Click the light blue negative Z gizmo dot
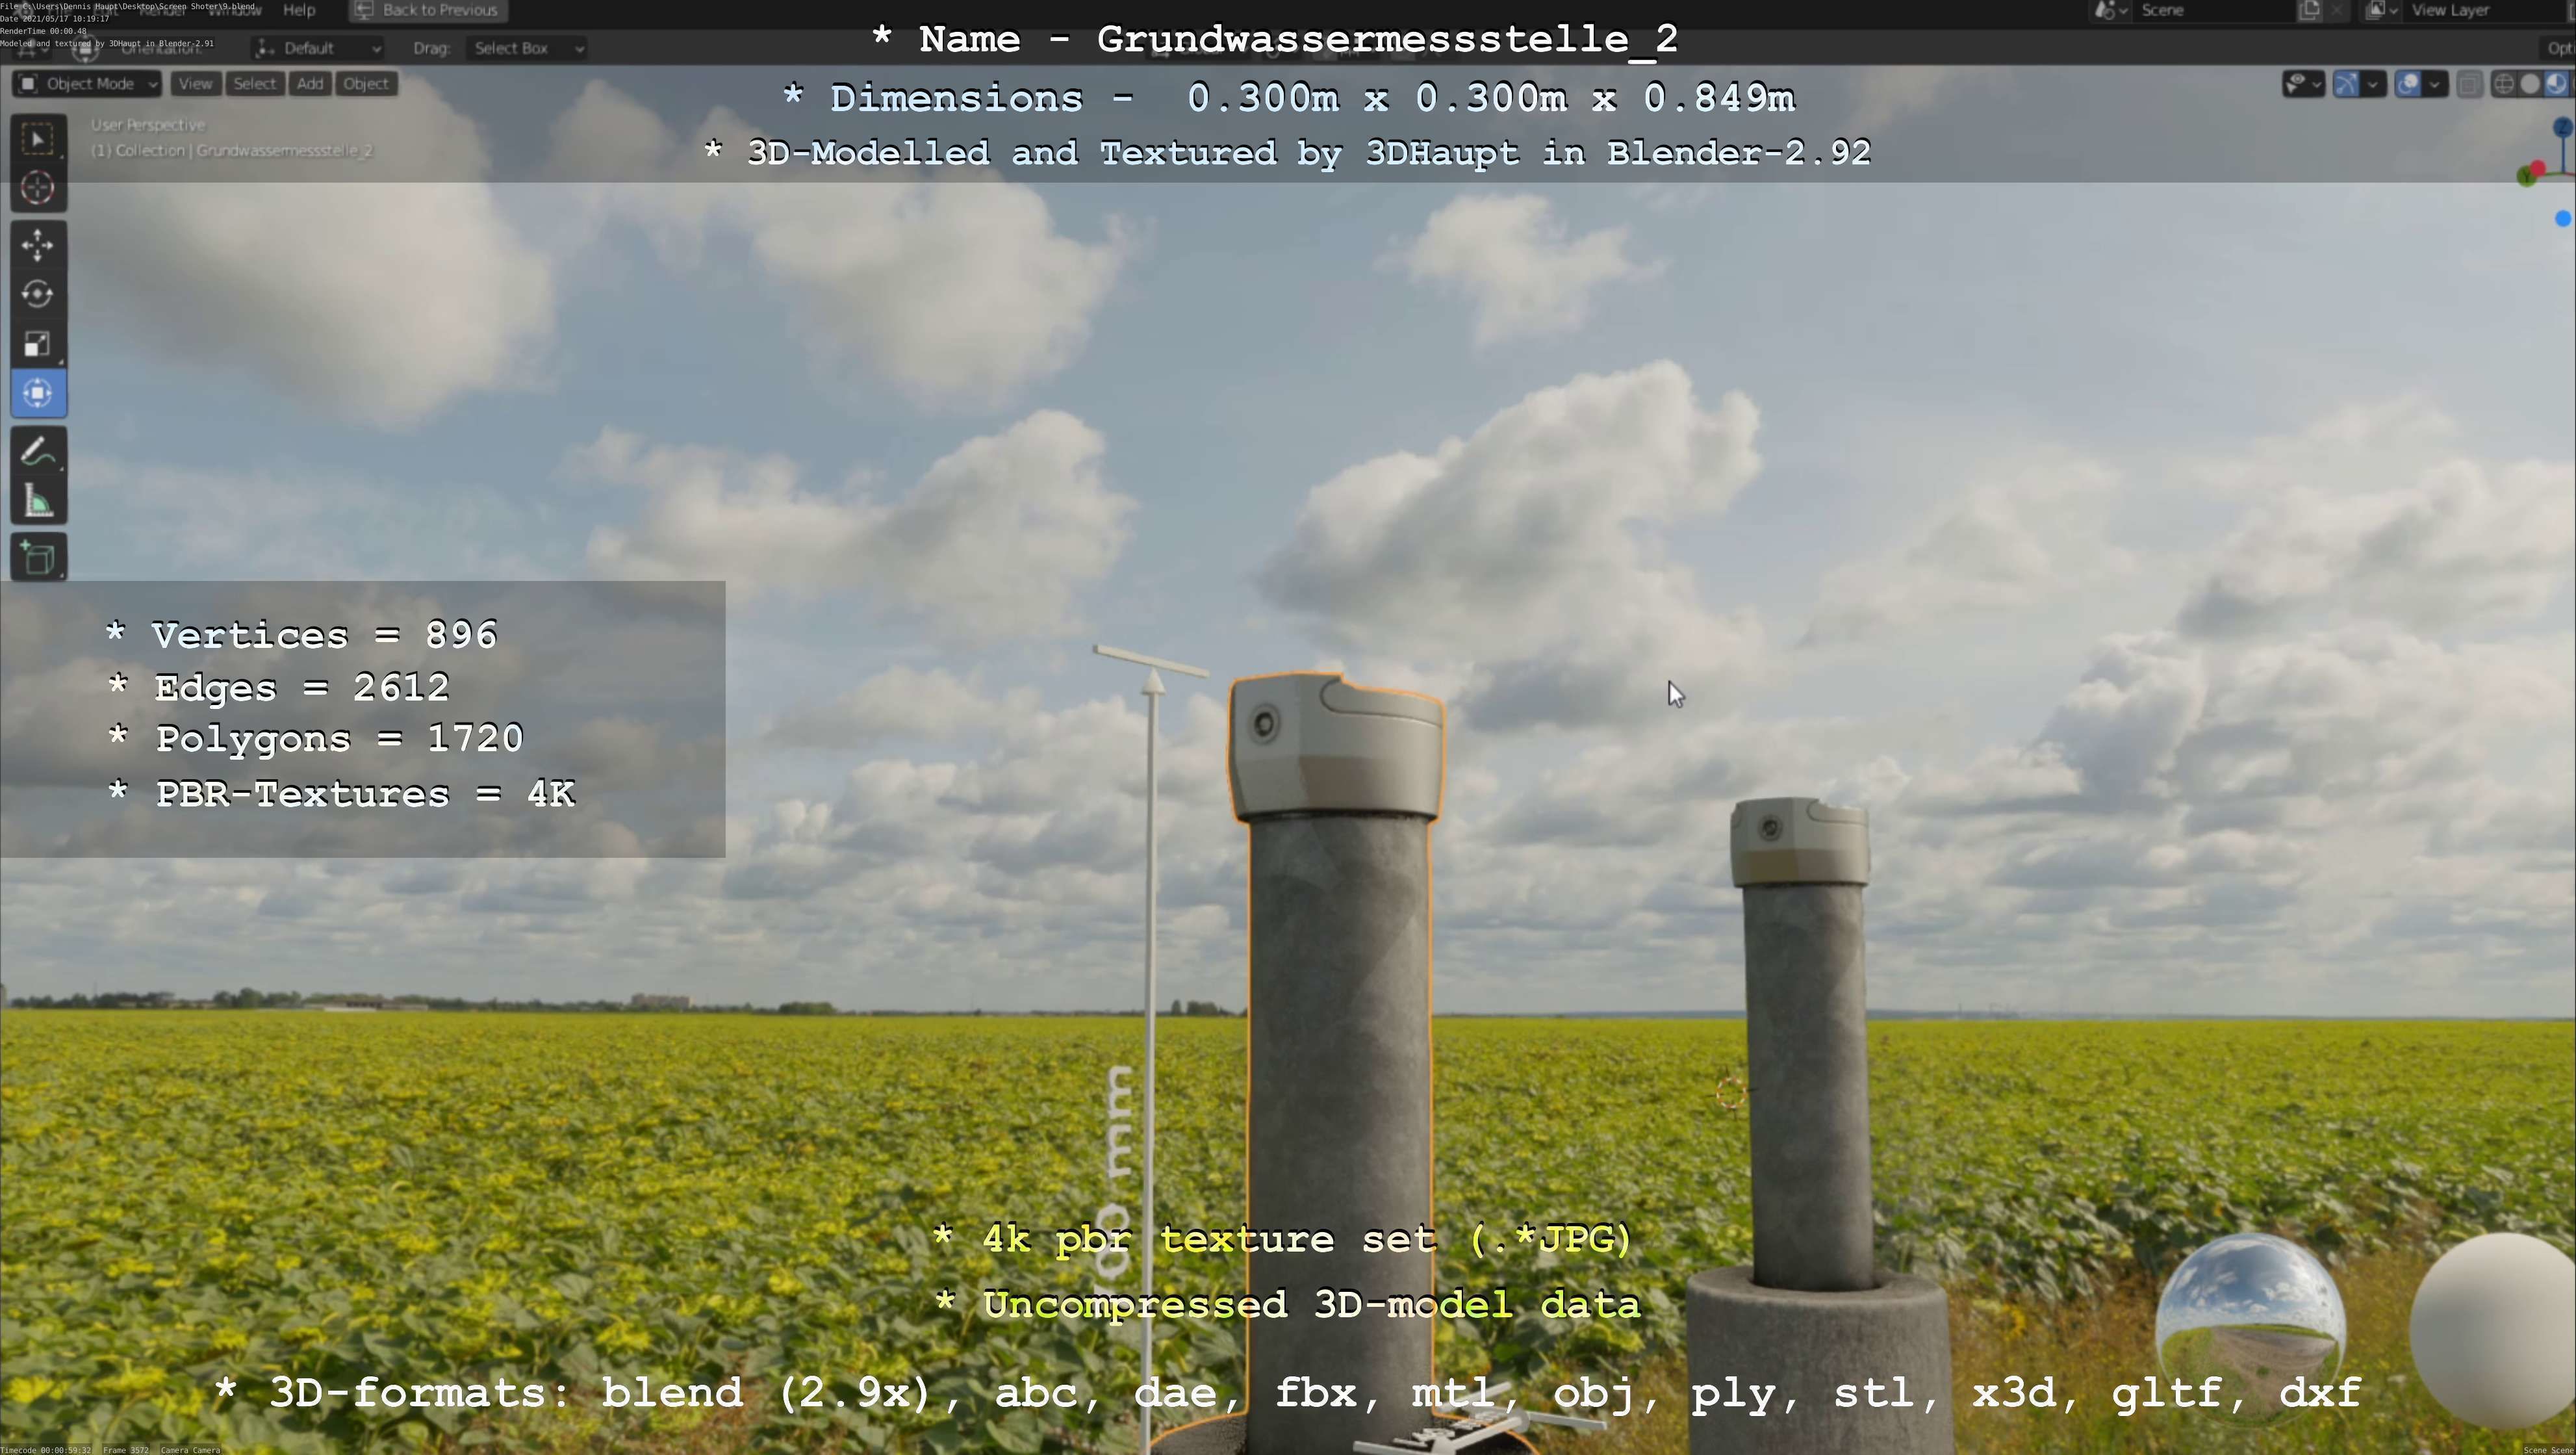Image resolution: width=2576 pixels, height=1455 pixels. coord(2562,218)
